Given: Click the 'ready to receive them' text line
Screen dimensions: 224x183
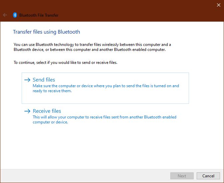Looking at the screenshot, I should pyautogui.click(x=52, y=91).
